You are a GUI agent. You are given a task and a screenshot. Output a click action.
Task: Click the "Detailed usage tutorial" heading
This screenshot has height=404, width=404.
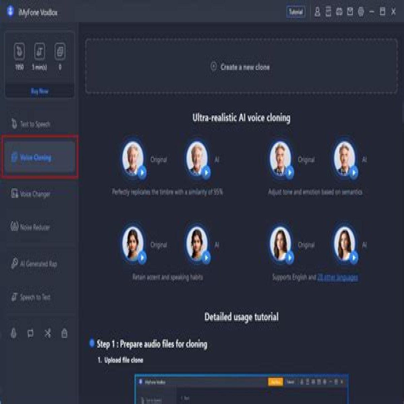241,317
